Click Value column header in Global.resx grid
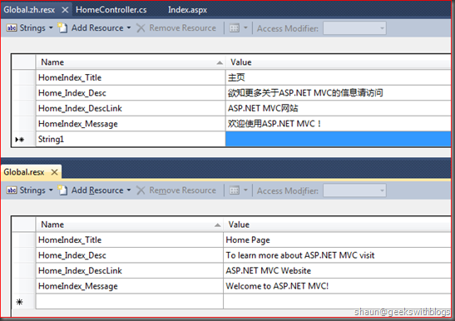Viewport: 455px width, 321px height. (337, 225)
